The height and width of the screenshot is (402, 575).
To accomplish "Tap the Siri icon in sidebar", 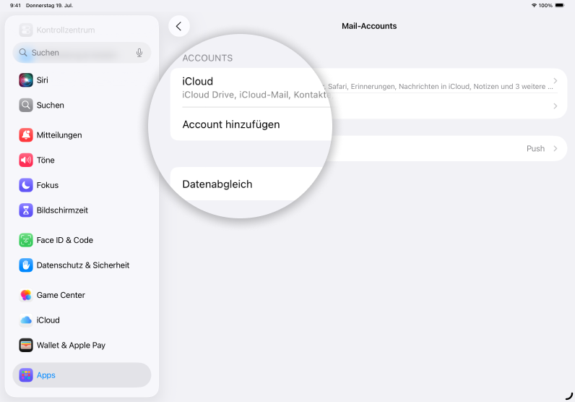I will pyautogui.click(x=26, y=80).
